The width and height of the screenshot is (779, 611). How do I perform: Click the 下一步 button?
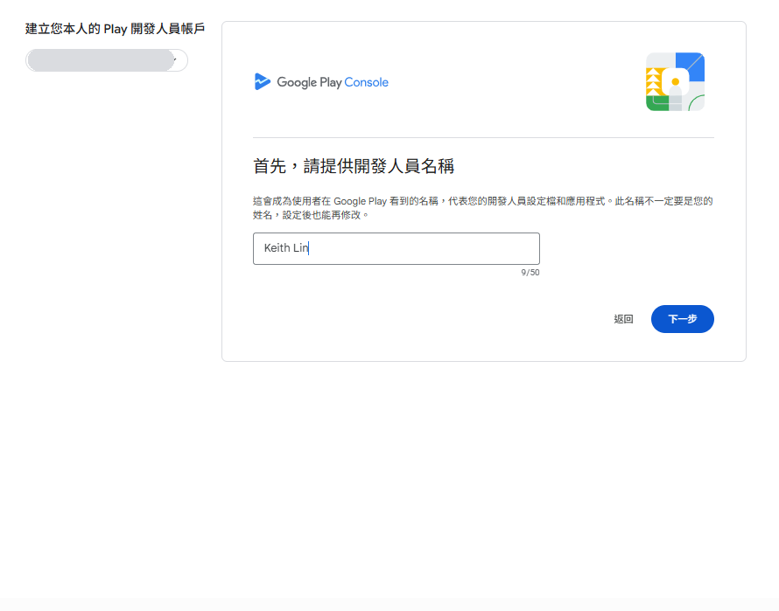click(x=682, y=319)
